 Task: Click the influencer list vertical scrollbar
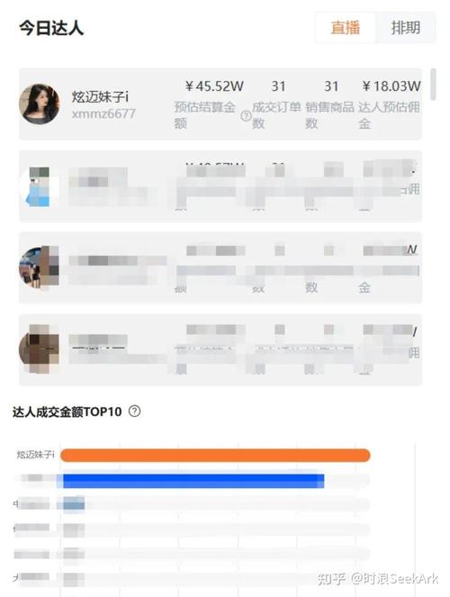click(433, 85)
